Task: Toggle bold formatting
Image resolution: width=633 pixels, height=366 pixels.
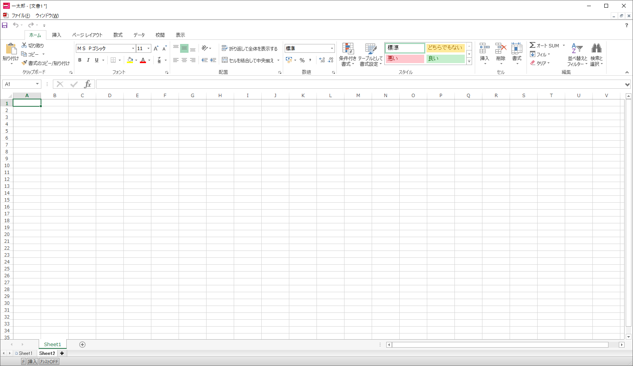Action: pos(80,60)
